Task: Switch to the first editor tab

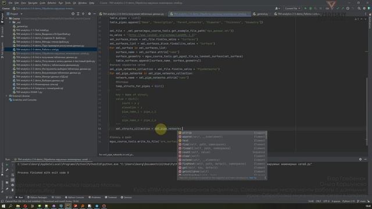Action: [132, 14]
